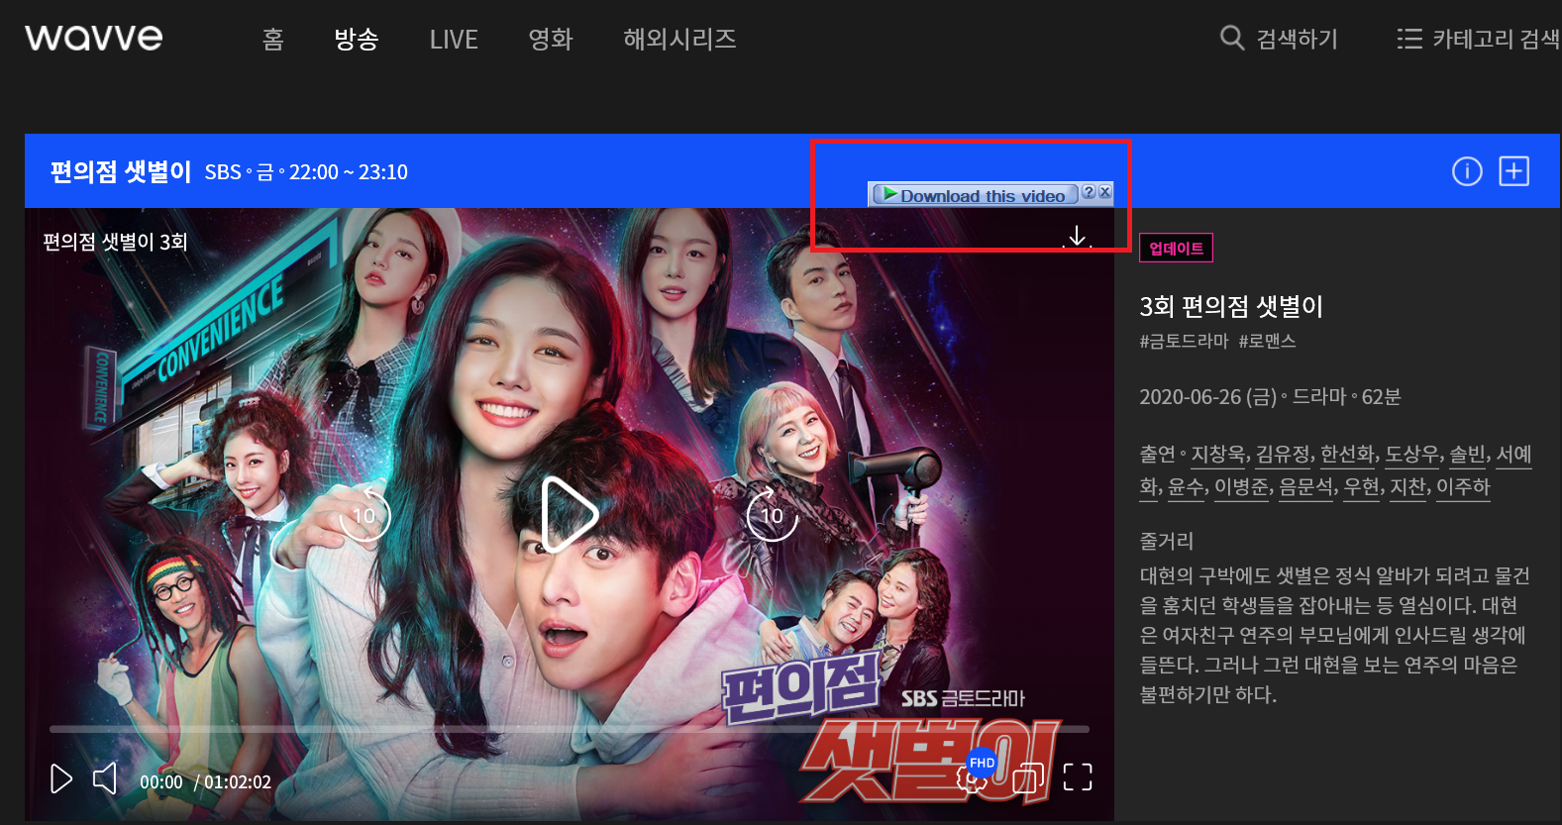Open cast member 이병준

click(x=1242, y=487)
